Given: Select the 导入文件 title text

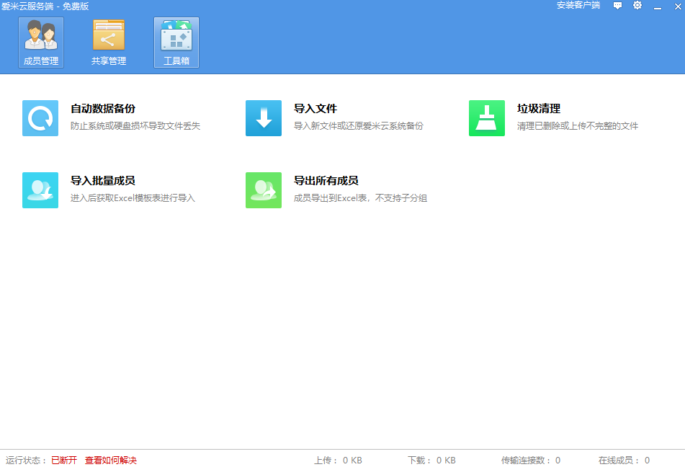Looking at the screenshot, I should 315,109.
